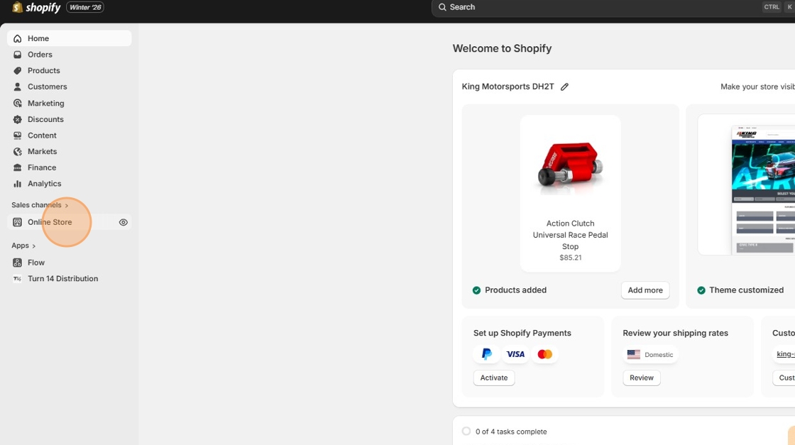Click the Home icon in sidebar
The height and width of the screenshot is (445, 795).
click(17, 38)
